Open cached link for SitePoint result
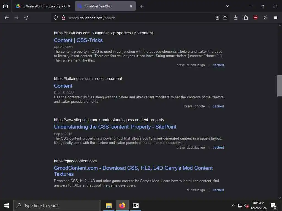This screenshot has height=211, width=282. (x=218, y=148)
